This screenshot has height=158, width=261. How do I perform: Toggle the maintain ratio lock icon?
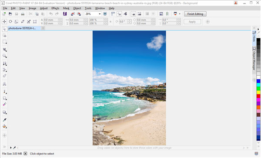click(x=110, y=22)
